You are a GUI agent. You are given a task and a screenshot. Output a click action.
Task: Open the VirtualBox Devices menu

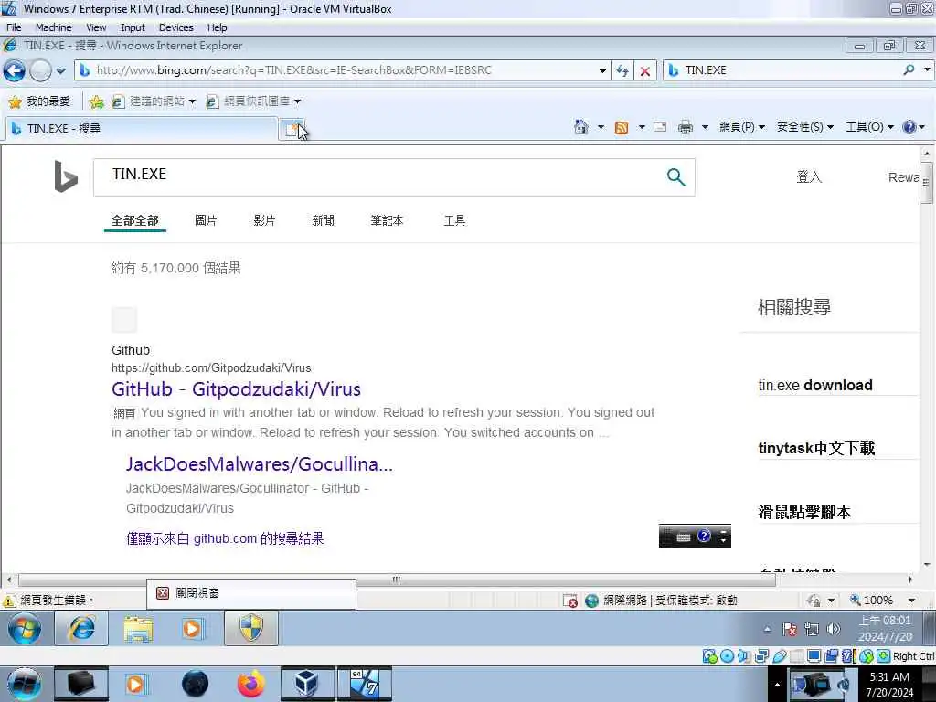[176, 27]
